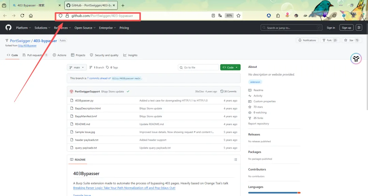Reload the page with the refresh icon
The height and width of the screenshot is (196, 368).
pyautogui.click(x=22, y=16)
